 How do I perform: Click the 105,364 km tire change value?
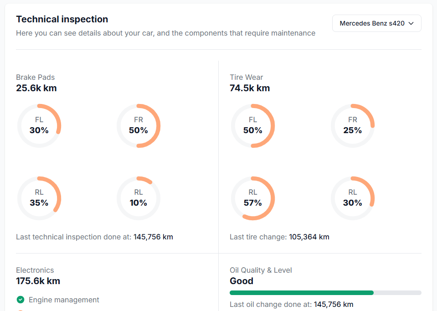[309, 237]
